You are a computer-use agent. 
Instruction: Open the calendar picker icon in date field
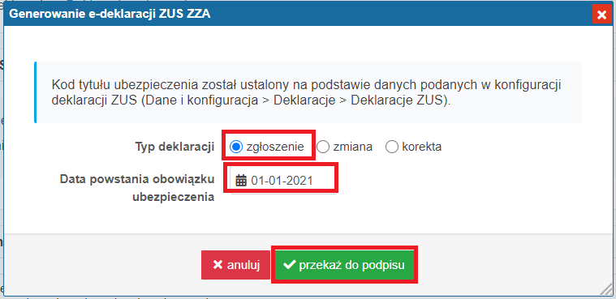(240, 181)
